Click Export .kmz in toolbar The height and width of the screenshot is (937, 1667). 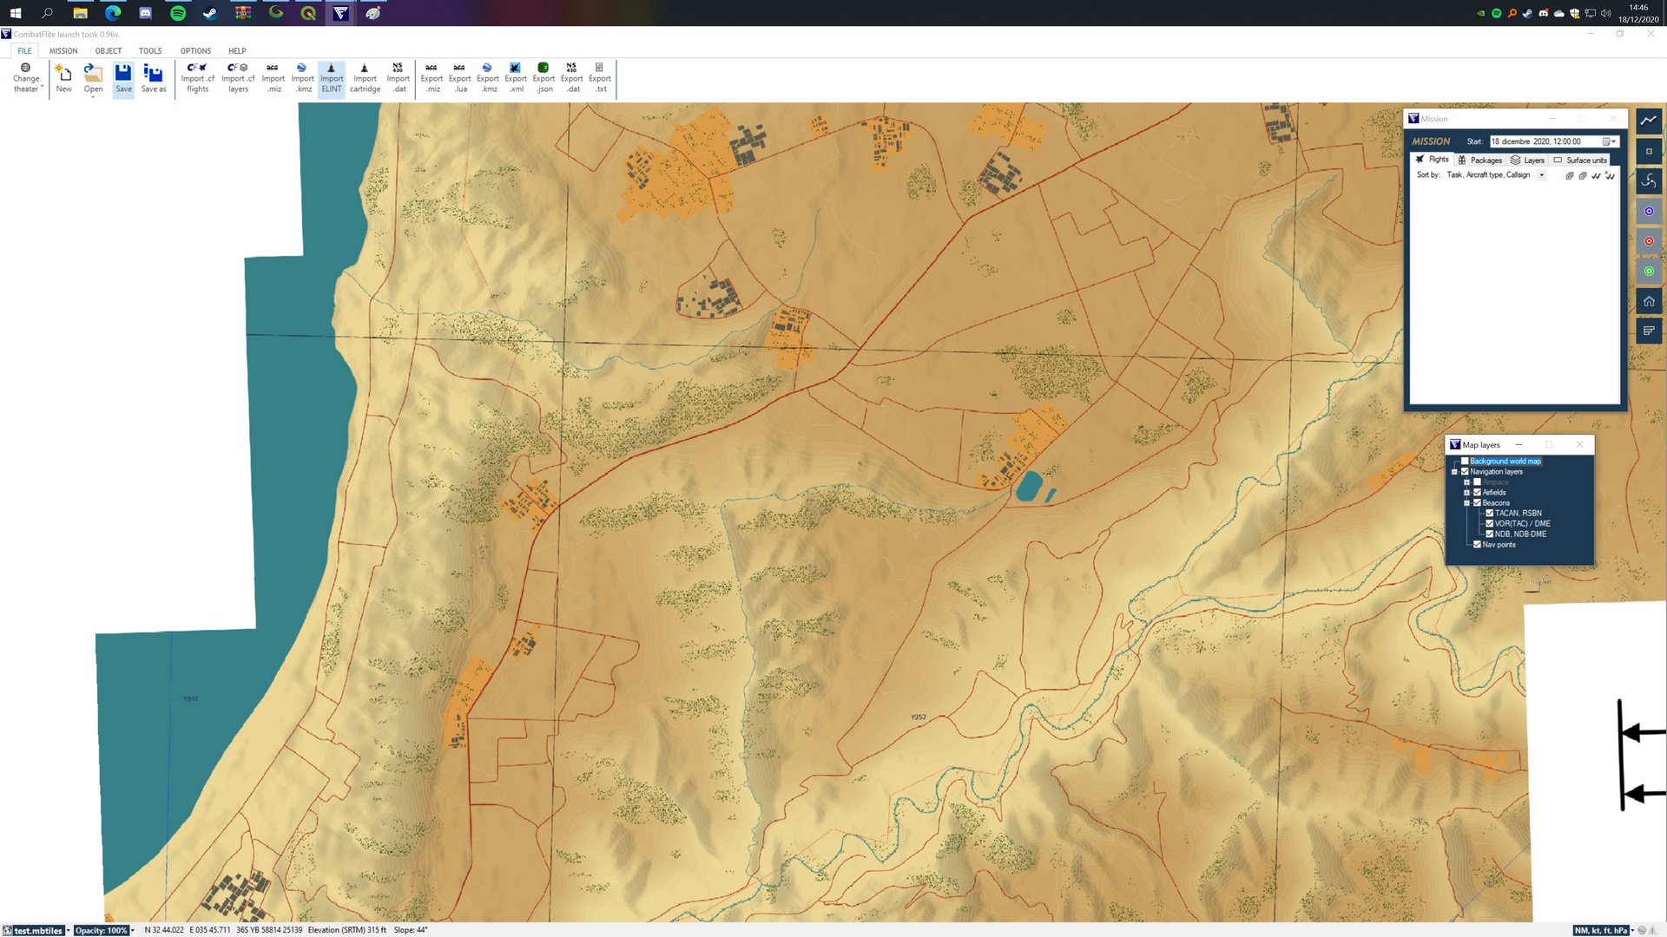[x=487, y=77]
